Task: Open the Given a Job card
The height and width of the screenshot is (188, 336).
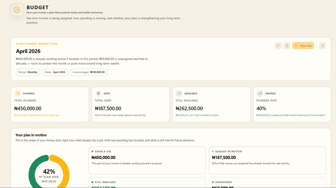Action: [147, 160]
